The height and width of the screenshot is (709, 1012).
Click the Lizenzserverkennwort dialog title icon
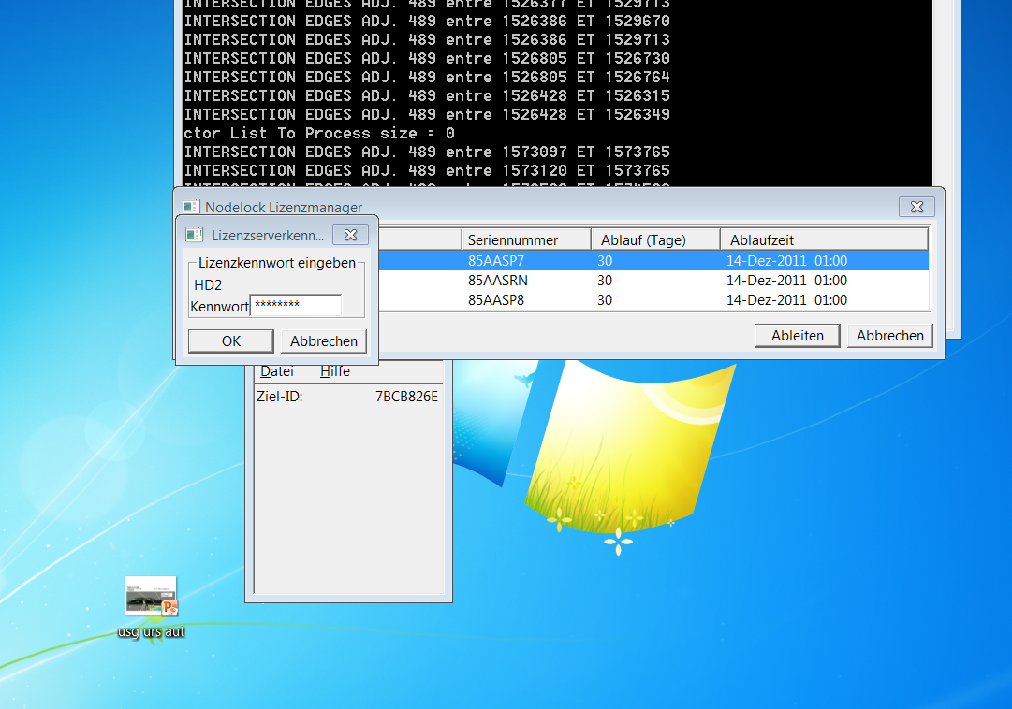point(195,235)
